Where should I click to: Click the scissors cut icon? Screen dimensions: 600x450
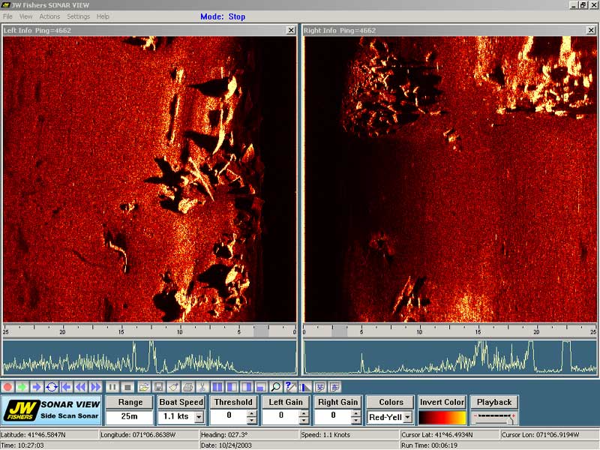click(202, 387)
